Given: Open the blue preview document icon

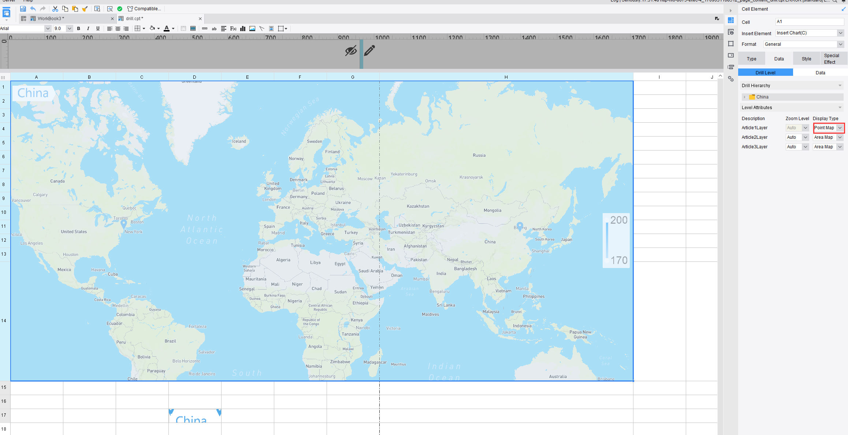Looking at the screenshot, I should 6,13.
